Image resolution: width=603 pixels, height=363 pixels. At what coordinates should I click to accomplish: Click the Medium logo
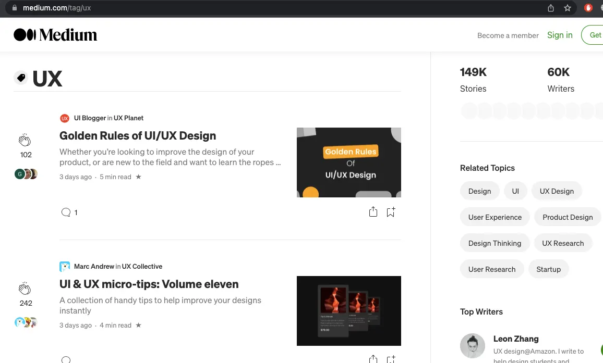click(55, 35)
